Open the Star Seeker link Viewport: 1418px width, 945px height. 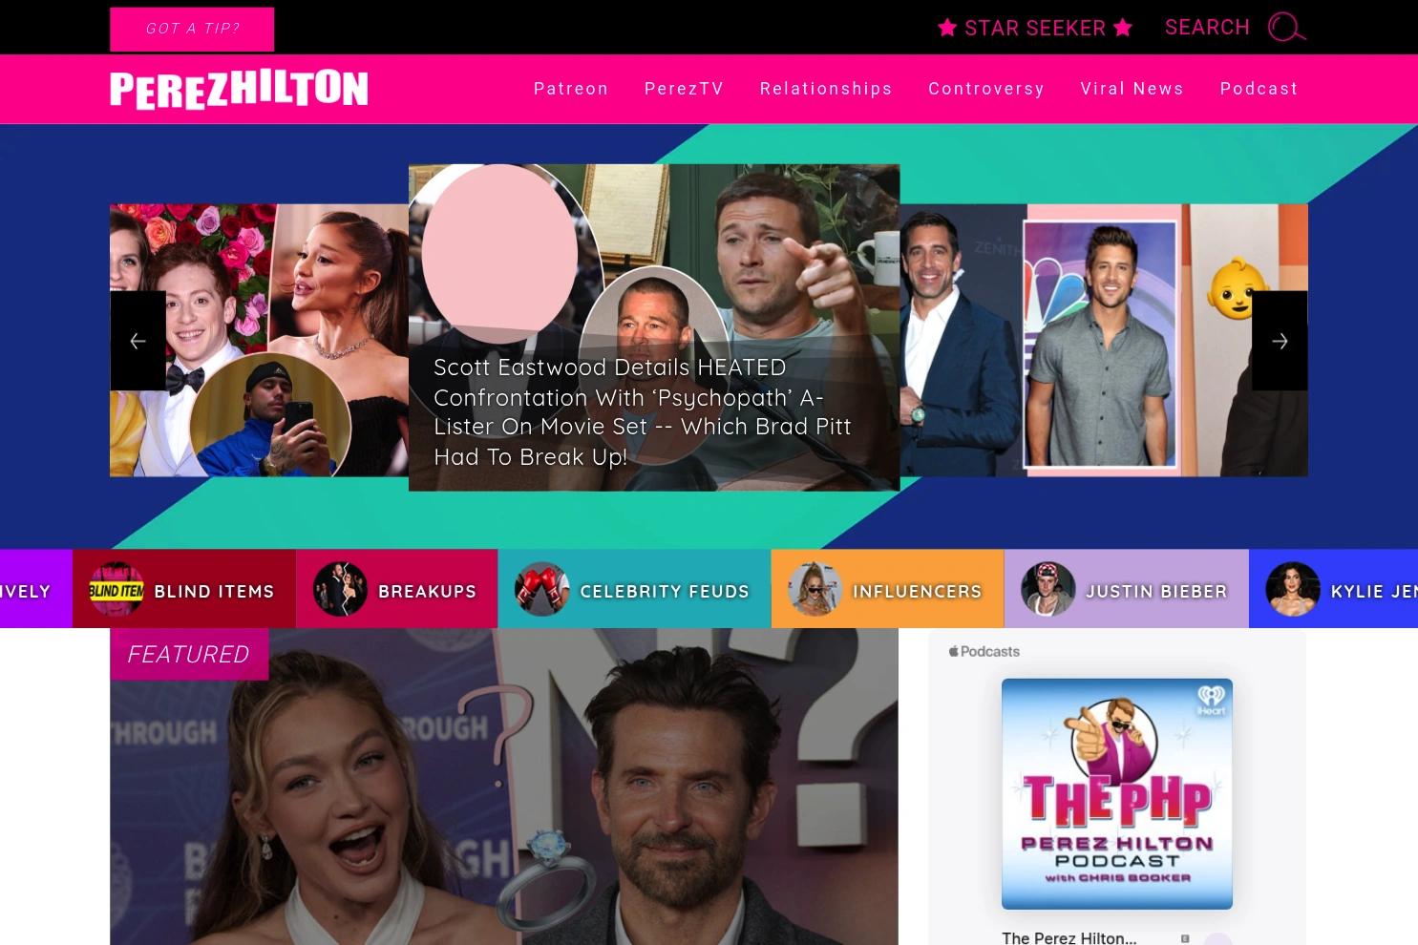1035,28
